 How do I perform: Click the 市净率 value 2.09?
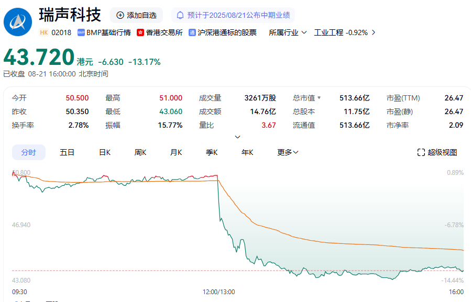point(456,125)
